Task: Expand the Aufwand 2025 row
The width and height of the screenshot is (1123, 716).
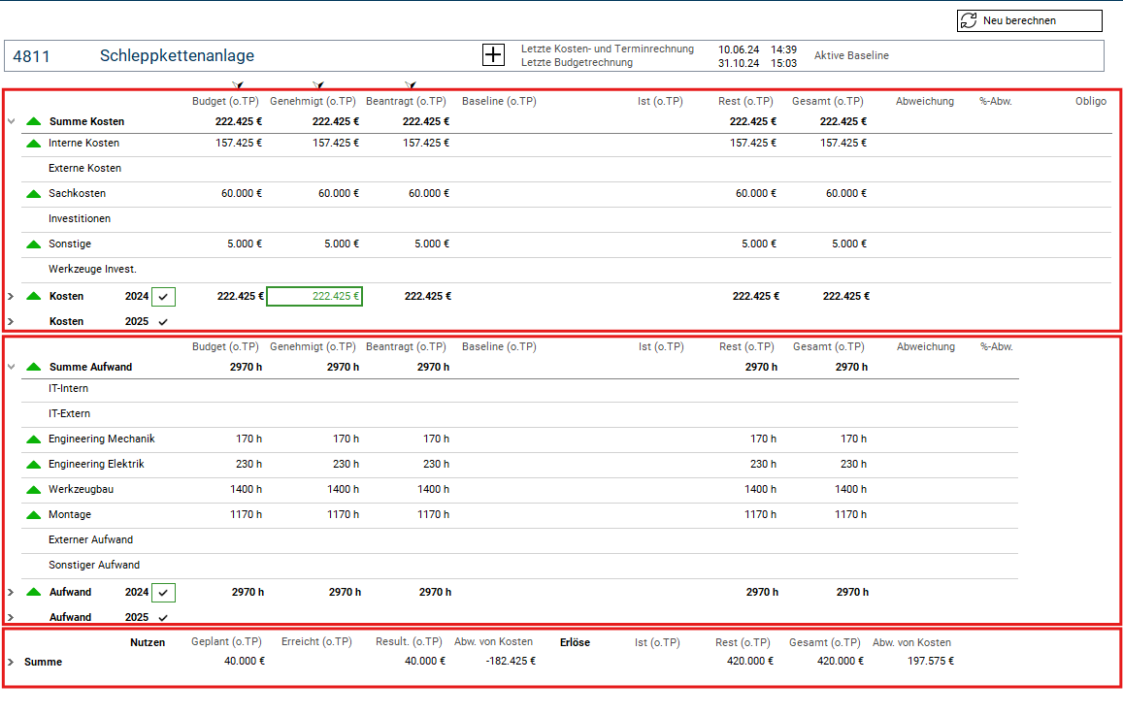Action: (11, 618)
